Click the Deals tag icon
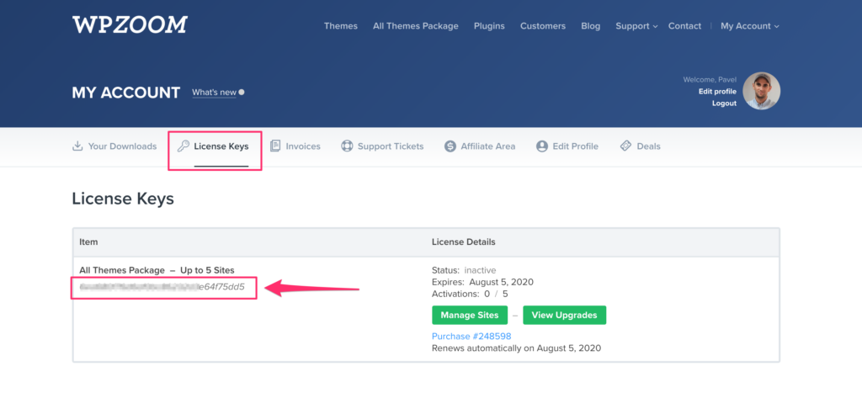This screenshot has height=393, width=862. 625,146
